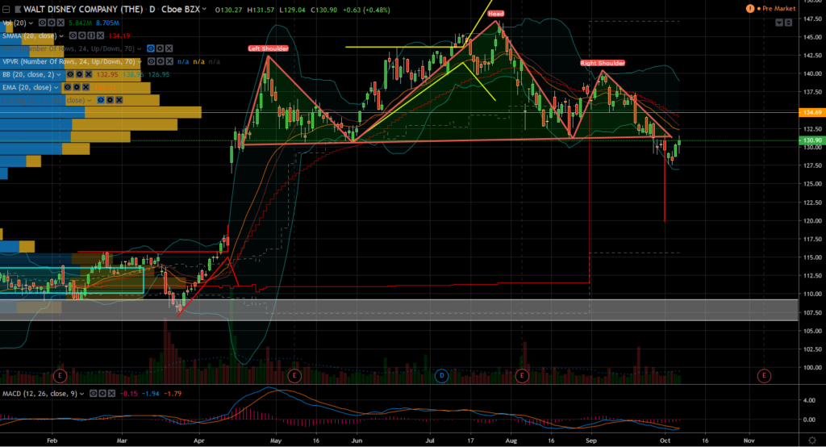Image resolution: width=826 pixels, height=447 pixels.
Task: Click the SMMA value 134.19
Action: tap(119, 36)
